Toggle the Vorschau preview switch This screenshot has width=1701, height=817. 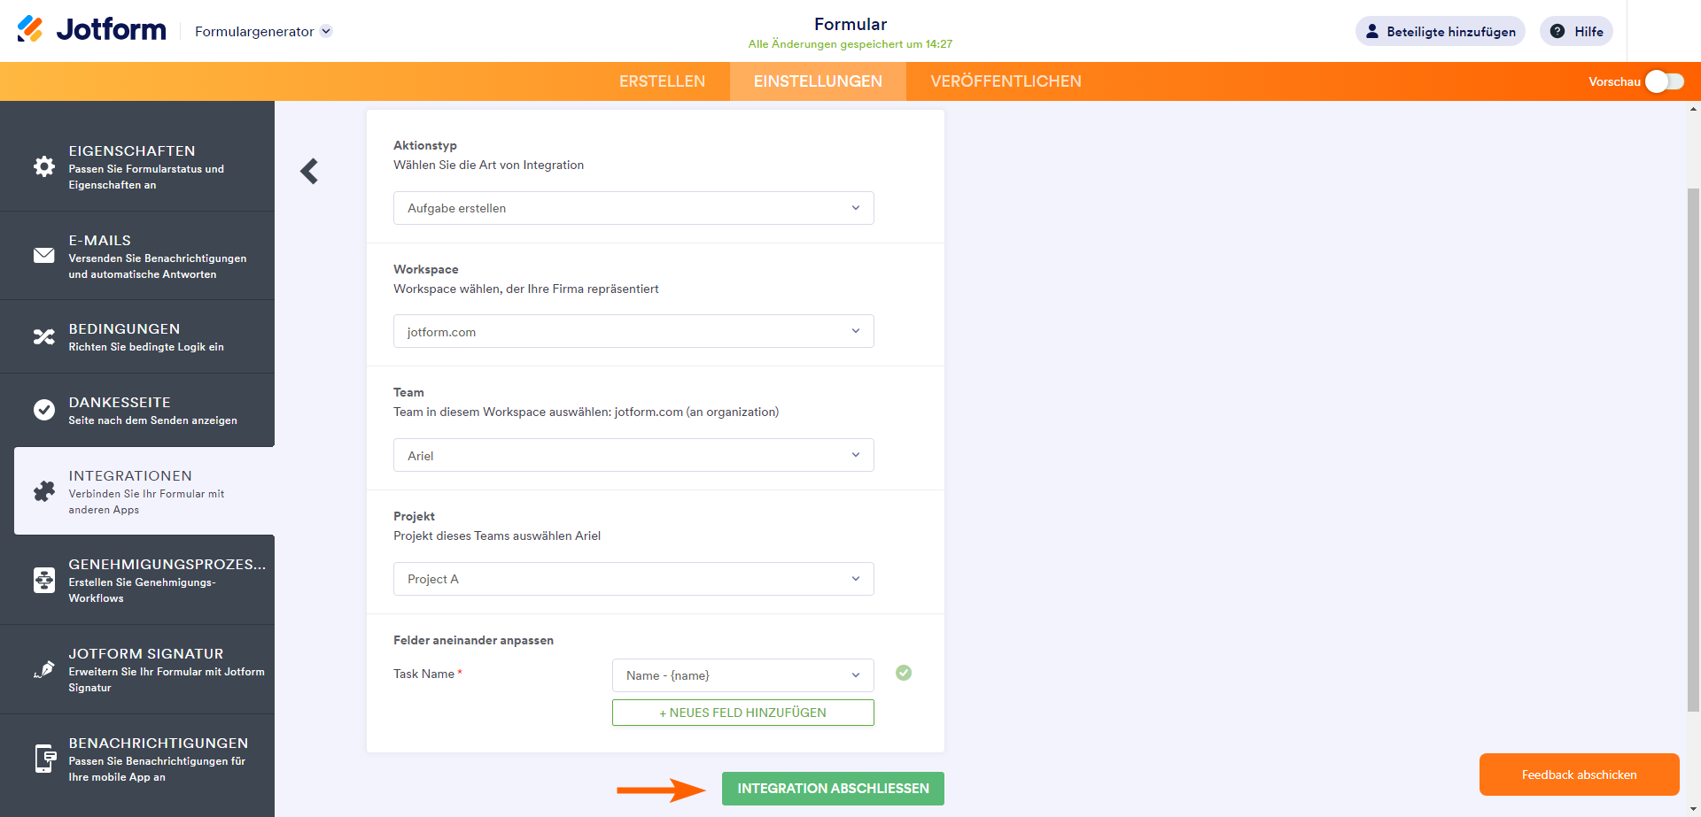[x=1664, y=81]
